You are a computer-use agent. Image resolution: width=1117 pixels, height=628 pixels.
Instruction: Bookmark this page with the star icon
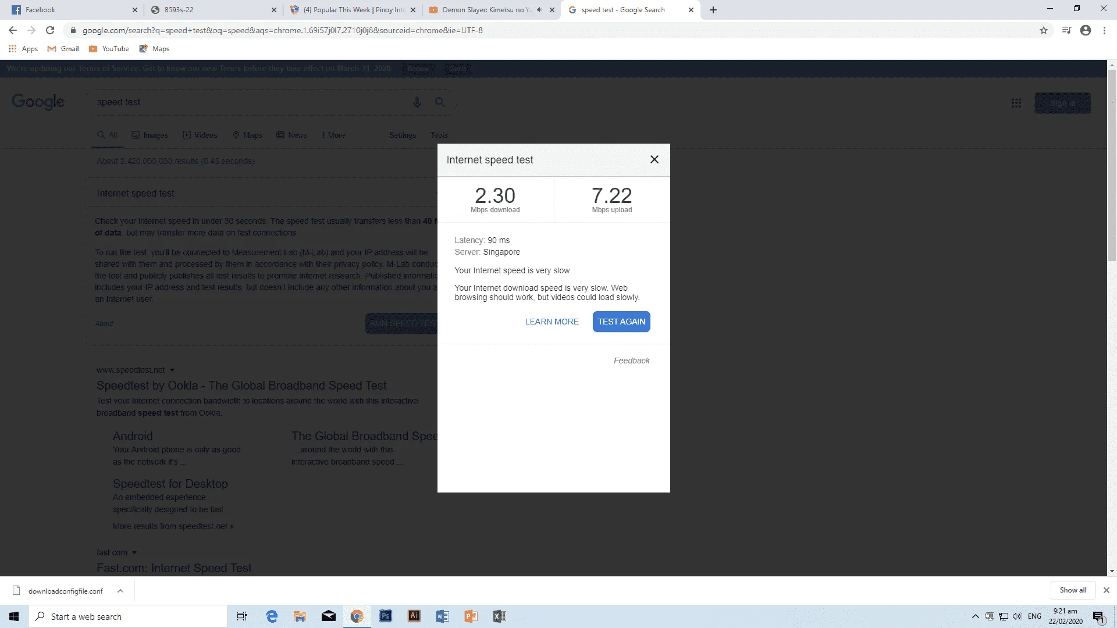pyautogui.click(x=1044, y=30)
